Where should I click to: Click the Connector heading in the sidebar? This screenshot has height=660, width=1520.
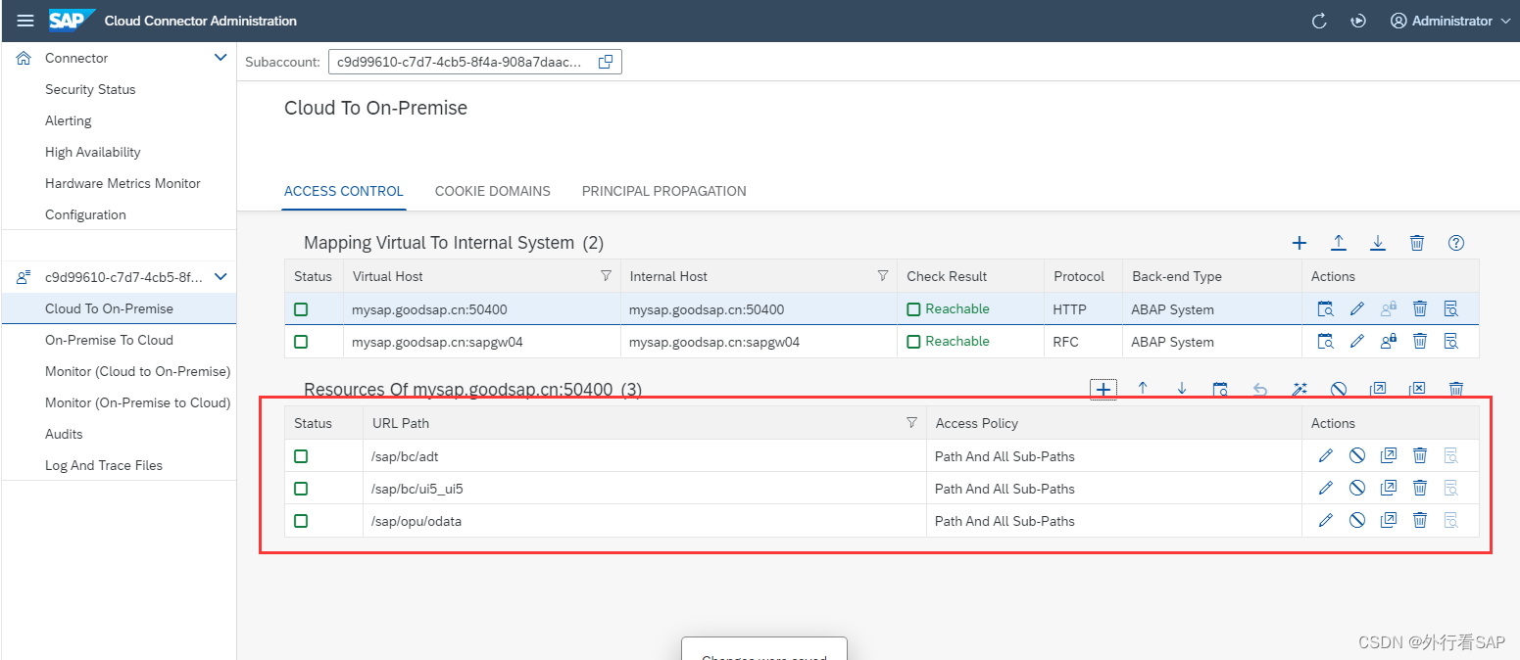76,58
